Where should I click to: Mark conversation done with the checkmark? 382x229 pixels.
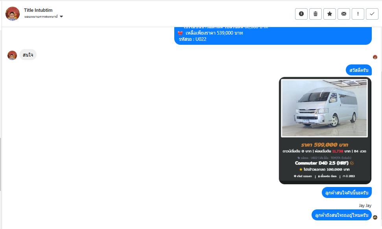click(x=372, y=14)
